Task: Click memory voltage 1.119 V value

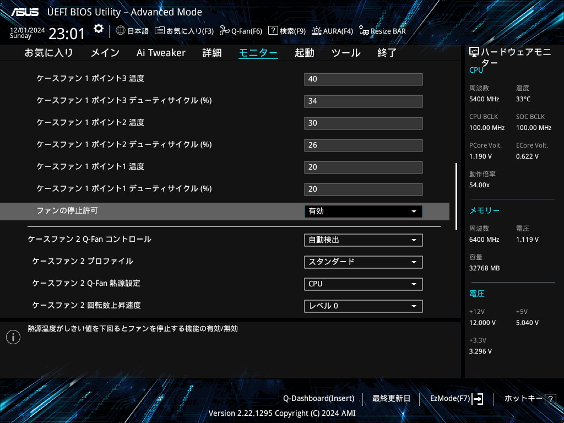Action: (x=527, y=239)
